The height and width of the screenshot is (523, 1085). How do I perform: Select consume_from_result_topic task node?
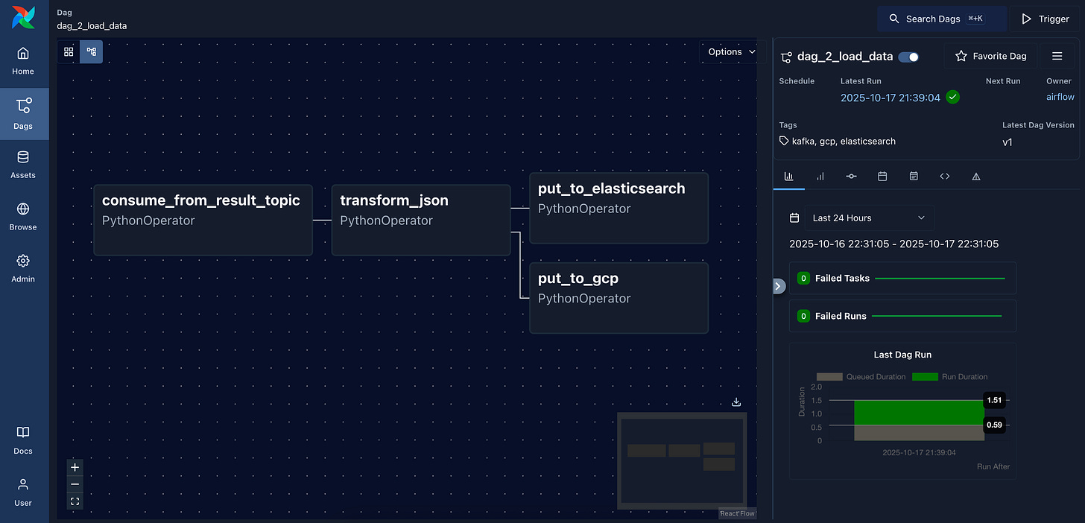coord(203,220)
